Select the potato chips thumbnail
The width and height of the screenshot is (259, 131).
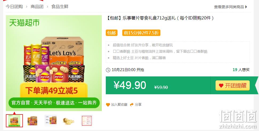(68, 121)
